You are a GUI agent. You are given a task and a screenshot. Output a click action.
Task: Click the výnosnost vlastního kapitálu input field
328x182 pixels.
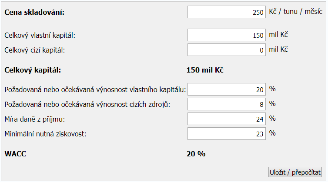tap(226, 89)
